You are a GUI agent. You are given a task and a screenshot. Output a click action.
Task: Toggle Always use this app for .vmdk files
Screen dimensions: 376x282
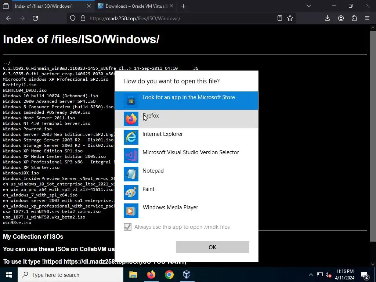127,227
